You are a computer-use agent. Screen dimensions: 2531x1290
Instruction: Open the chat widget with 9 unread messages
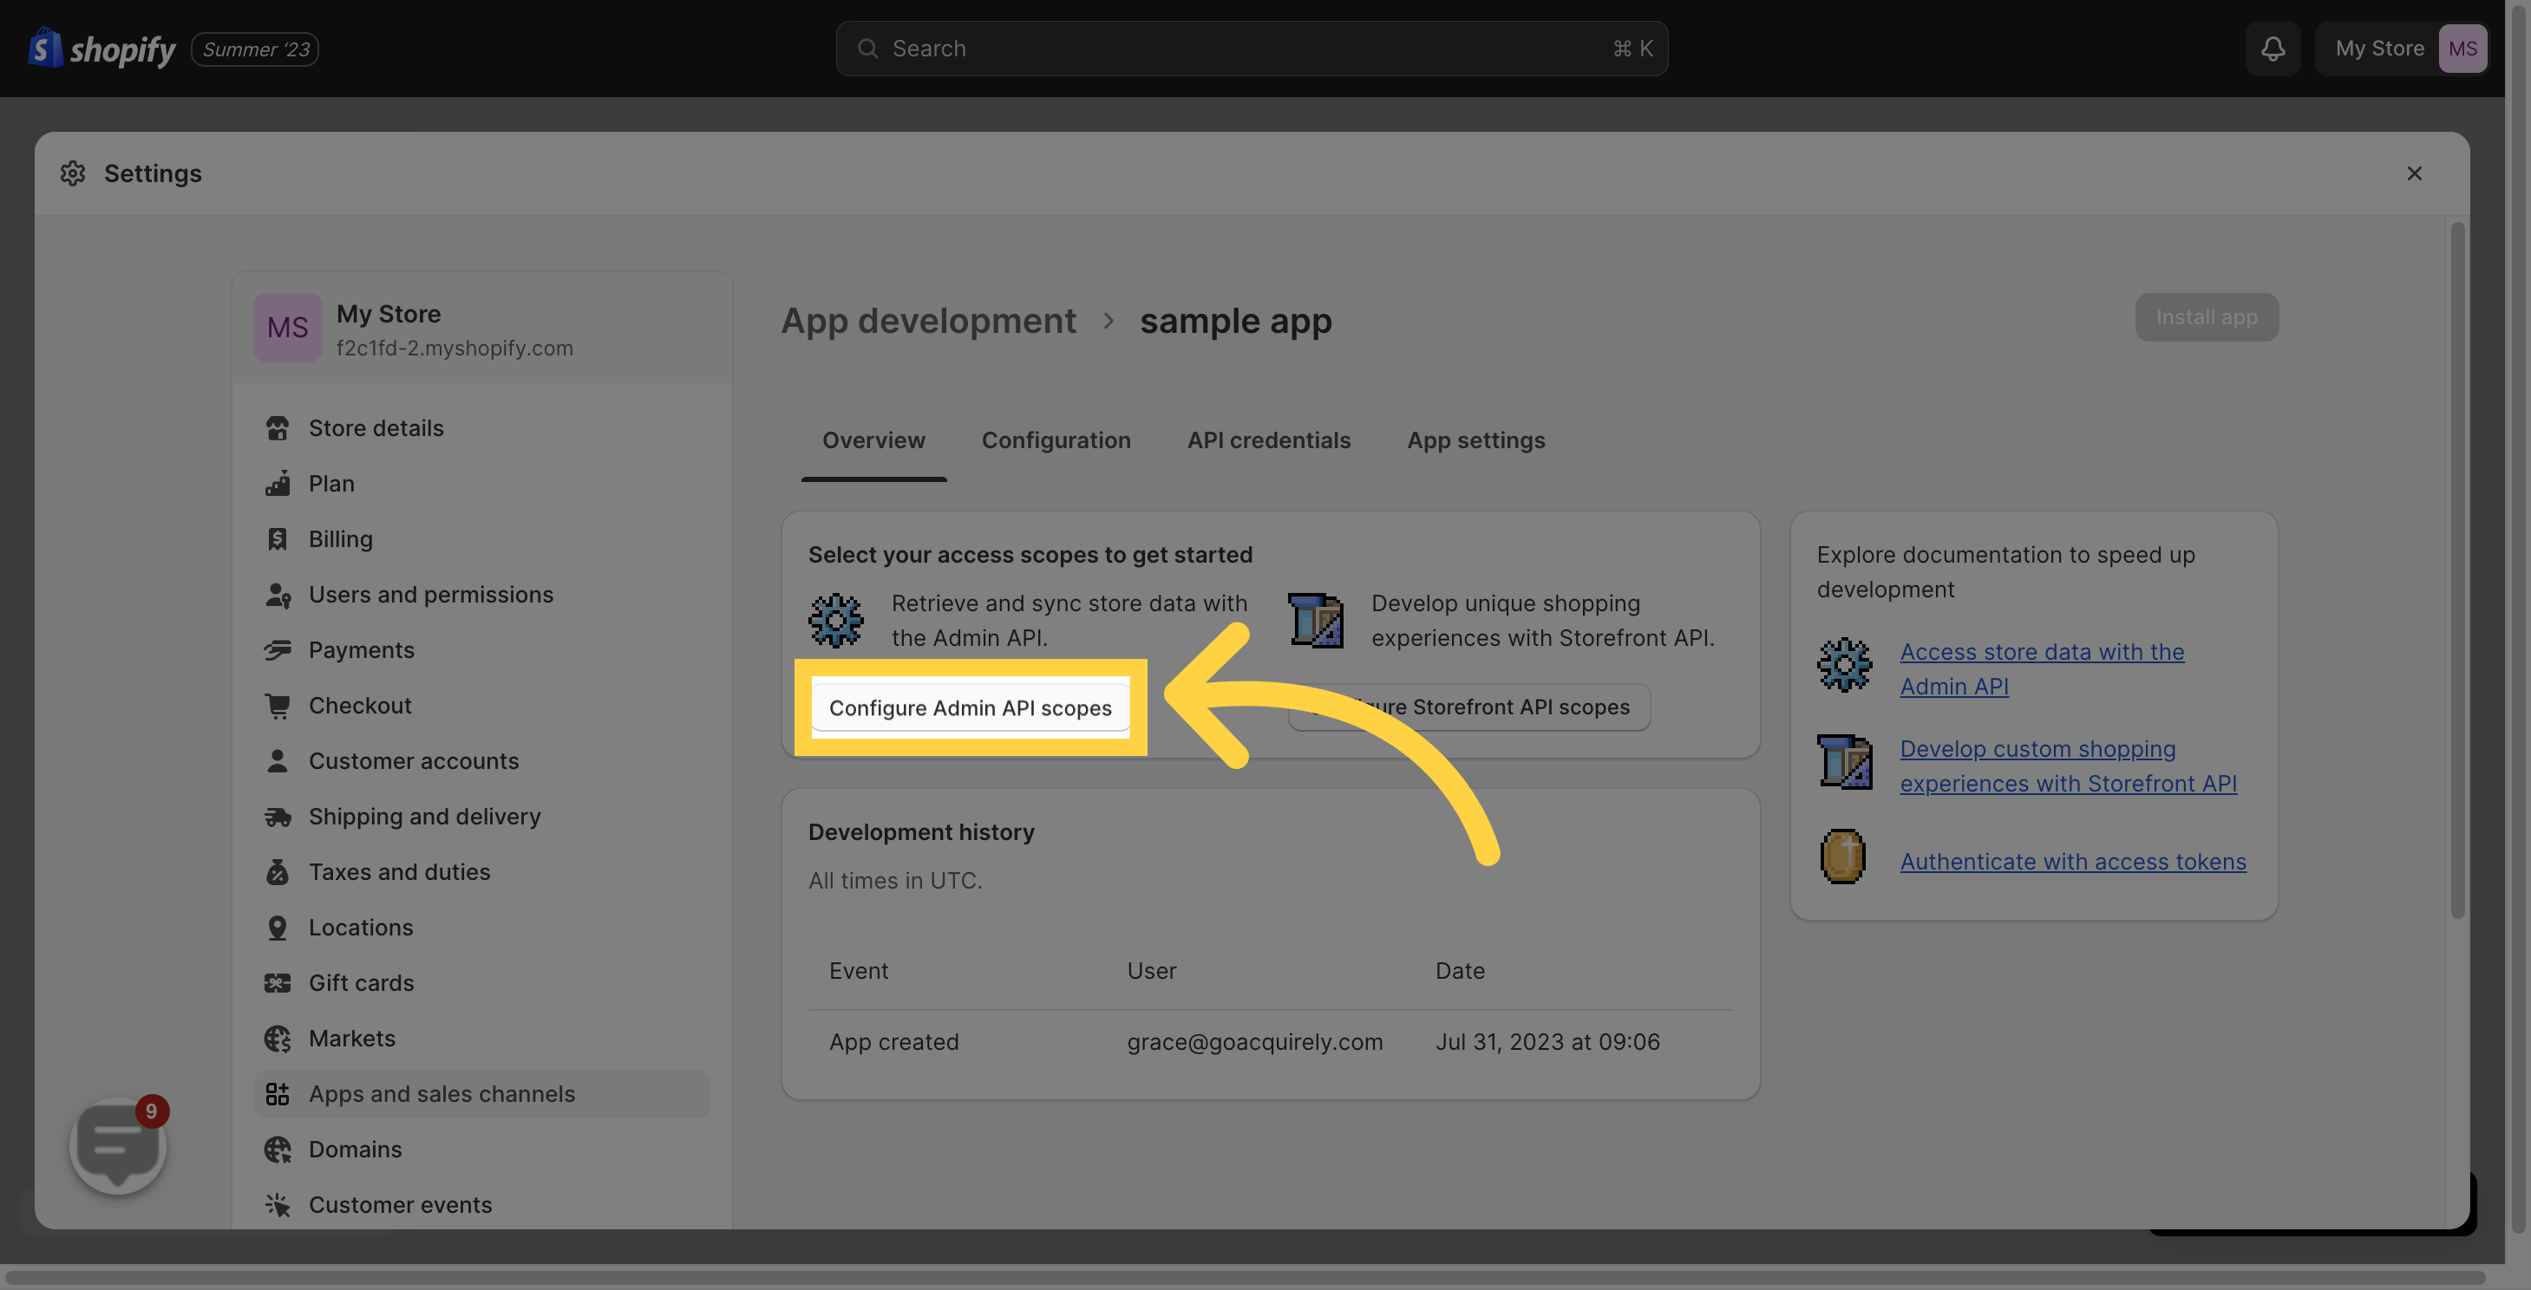coord(118,1144)
